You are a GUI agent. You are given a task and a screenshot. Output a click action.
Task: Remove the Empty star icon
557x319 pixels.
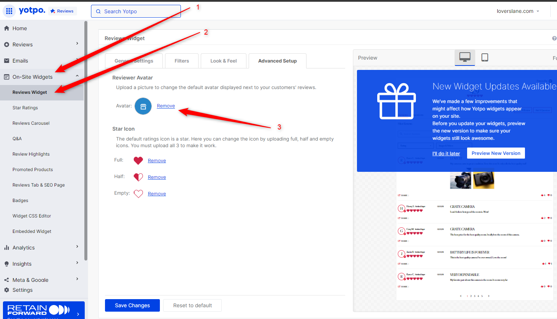157,194
